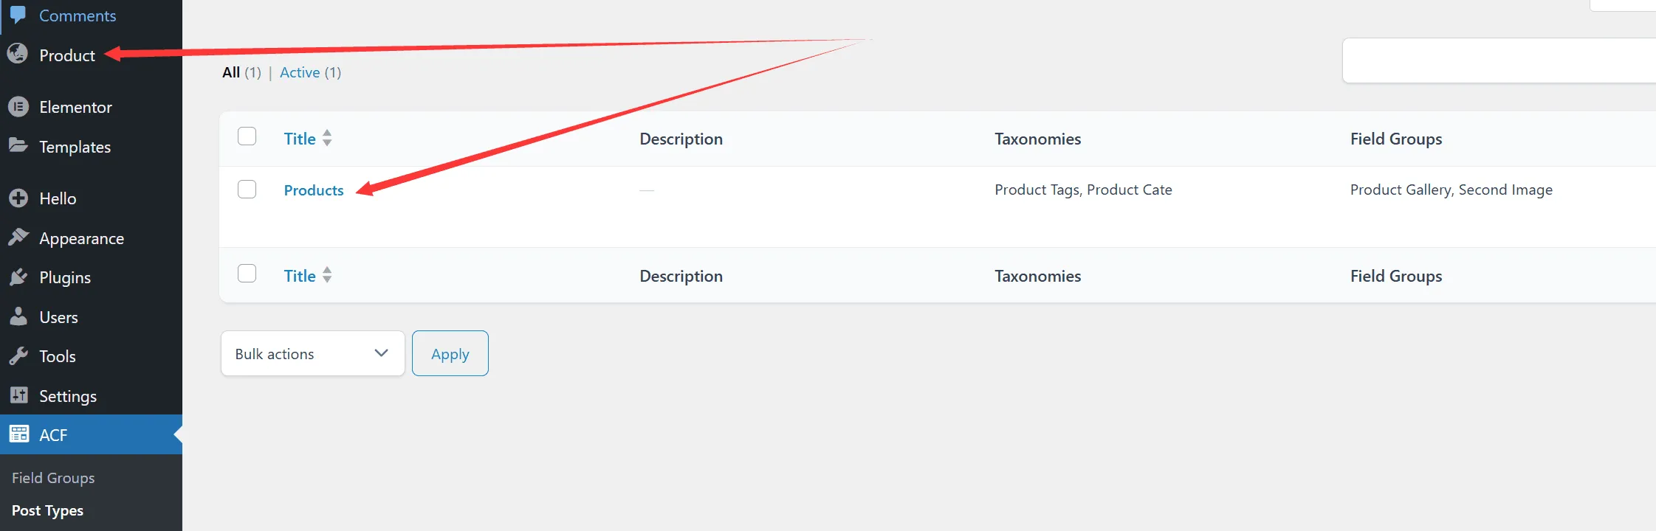Open Field Groups submenu under ACF
Viewport: 1656px width, 531px height.
pos(53,478)
